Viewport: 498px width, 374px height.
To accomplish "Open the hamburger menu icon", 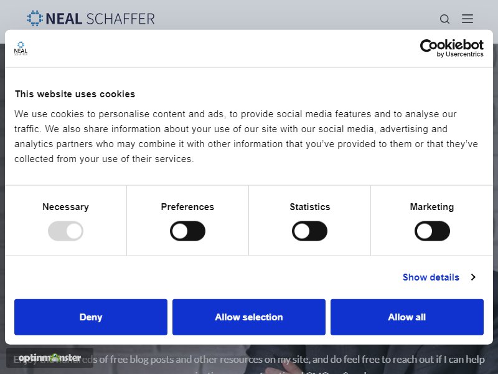I will 467,19.
